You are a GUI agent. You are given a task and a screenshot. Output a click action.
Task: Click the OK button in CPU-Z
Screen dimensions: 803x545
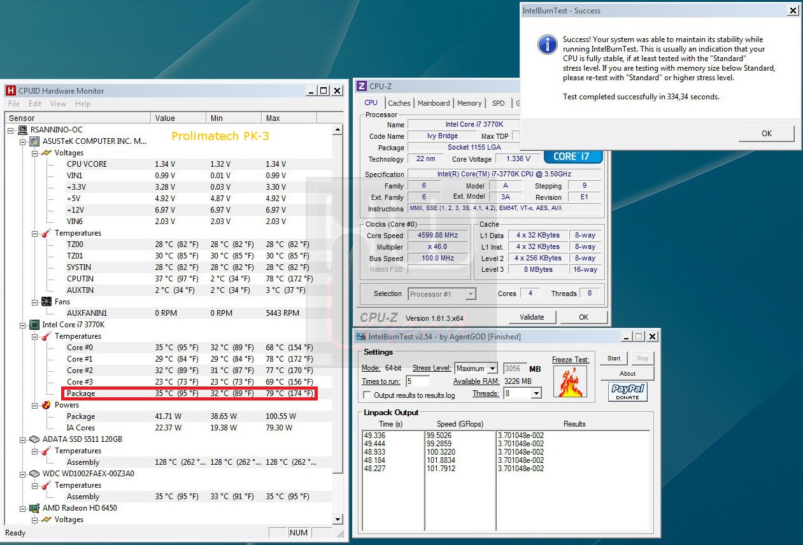pyautogui.click(x=583, y=317)
